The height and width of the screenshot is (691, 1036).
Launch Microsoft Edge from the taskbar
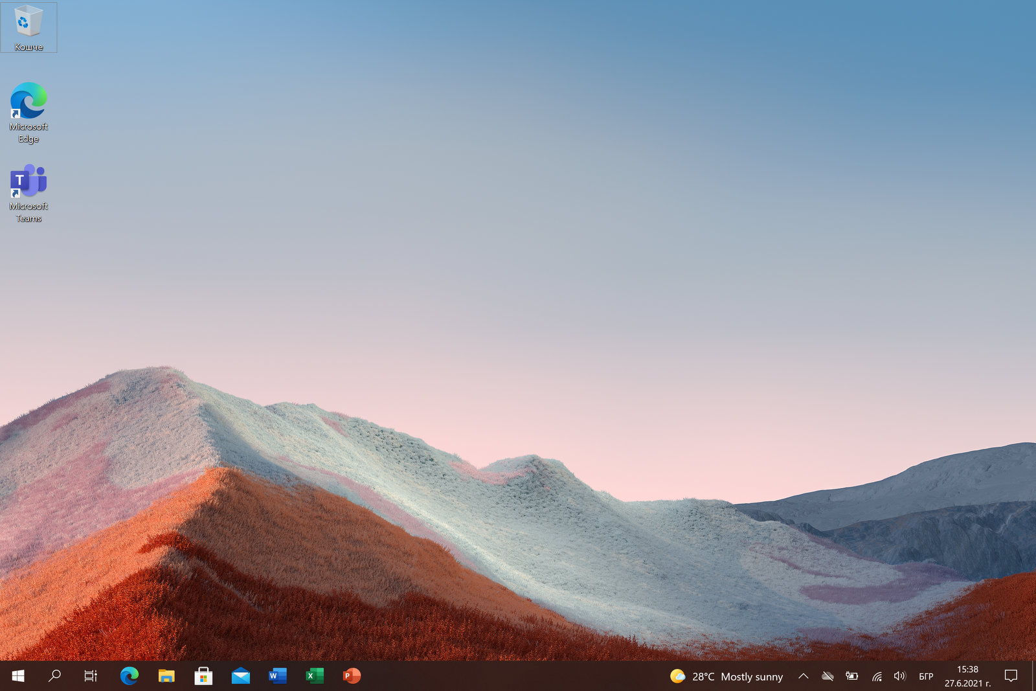tap(129, 676)
